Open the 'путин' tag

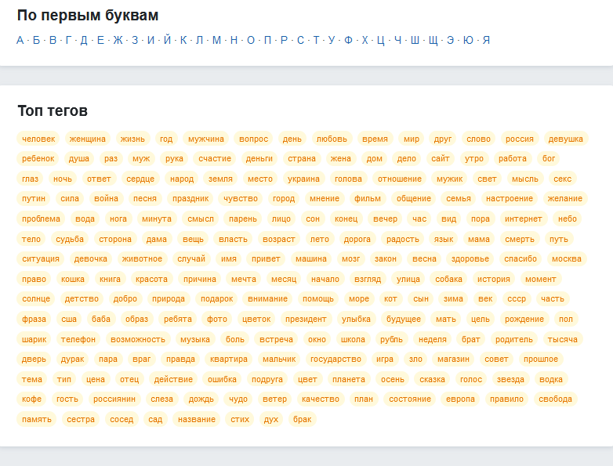pos(34,198)
